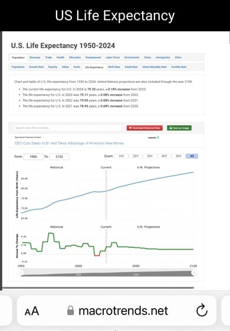Click the green Save as Image button

(x=179, y=128)
